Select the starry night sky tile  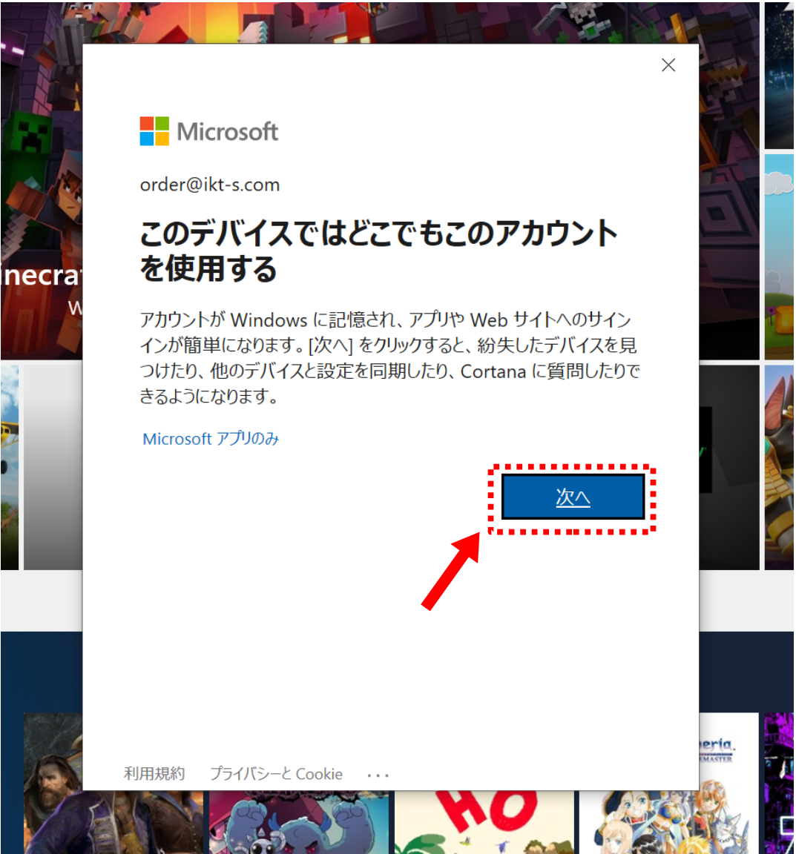pyautogui.click(x=779, y=74)
